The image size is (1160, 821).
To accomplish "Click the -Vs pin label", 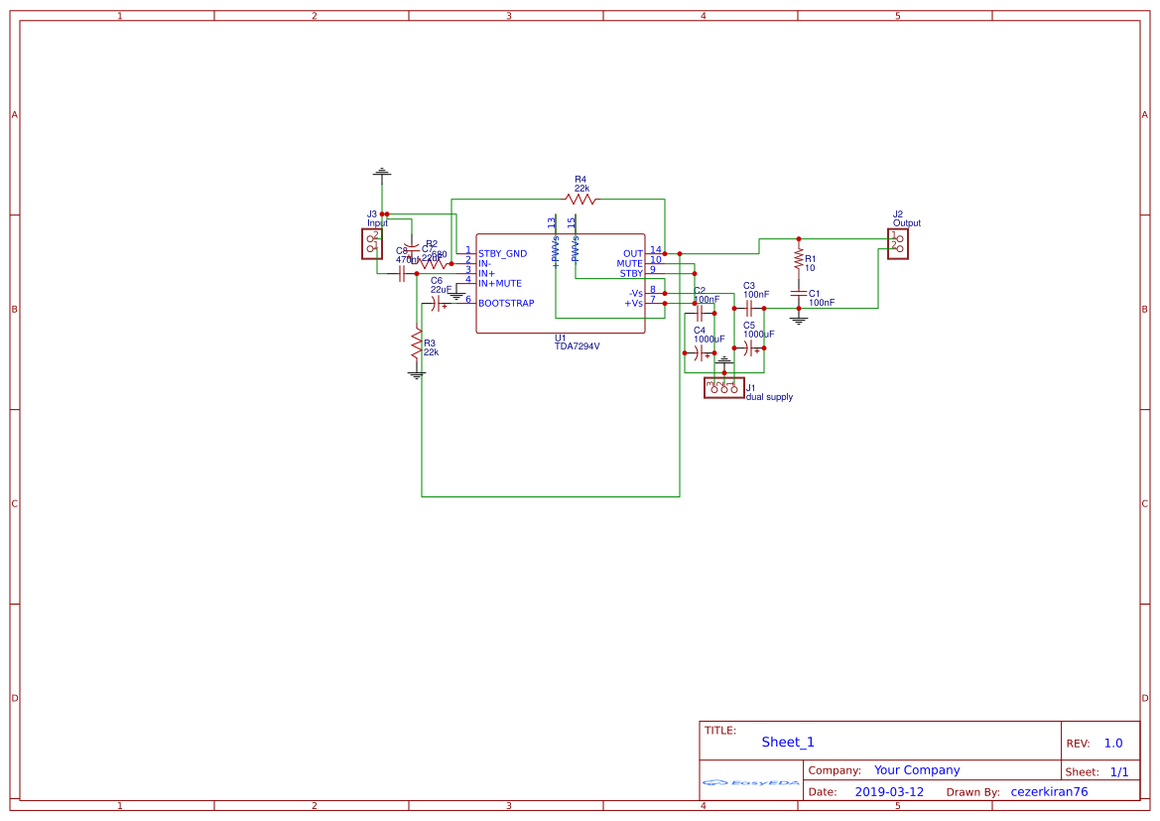I will (x=635, y=294).
